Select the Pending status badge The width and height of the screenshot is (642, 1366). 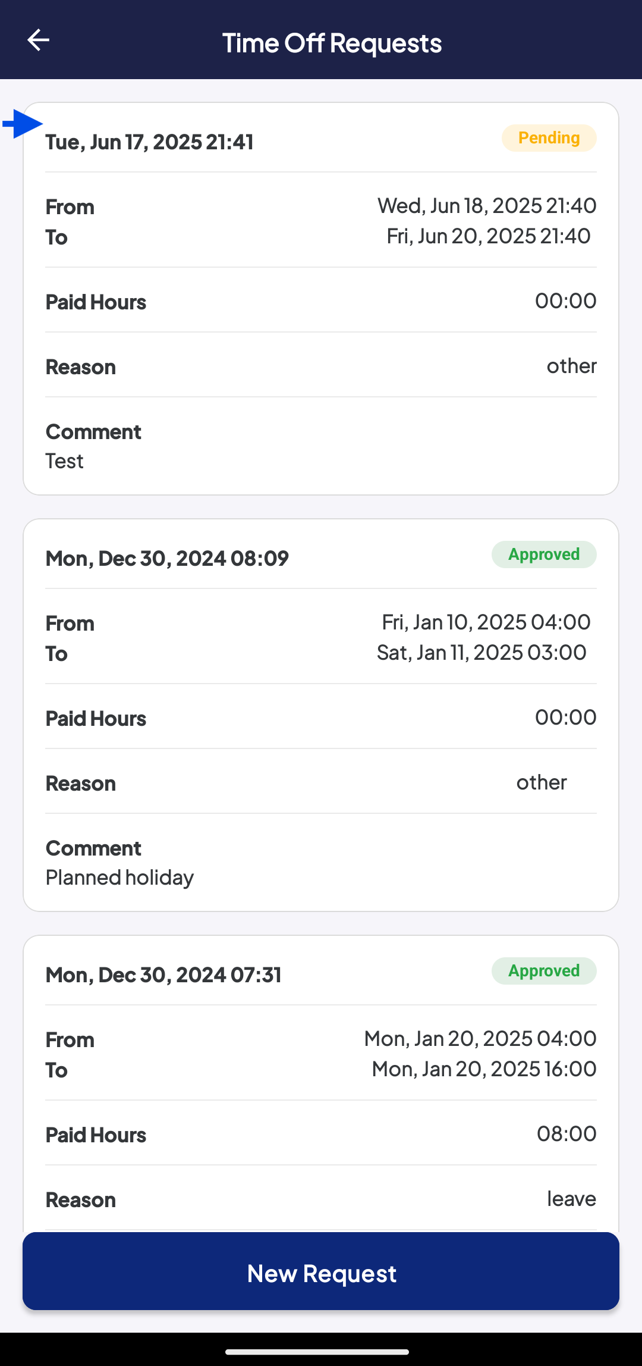click(x=549, y=138)
